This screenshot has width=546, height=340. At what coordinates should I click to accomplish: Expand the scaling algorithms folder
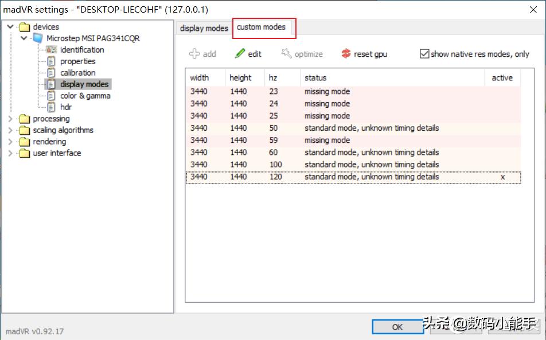pyautogui.click(x=11, y=130)
